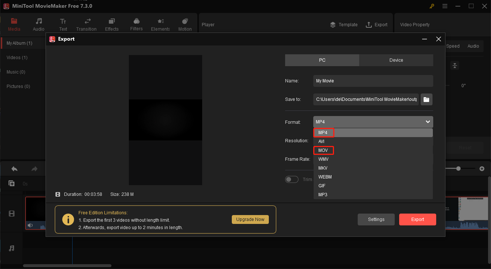This screenshot has height=269, width=491.
Task: Click the red Export button
Action: [x=418, y=219]
